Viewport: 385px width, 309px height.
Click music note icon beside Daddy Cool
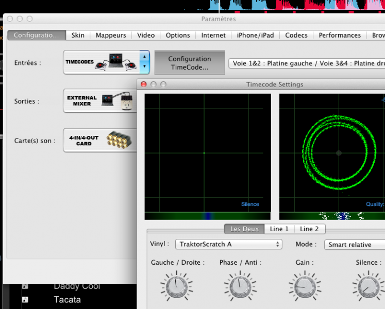pos(25,286)
